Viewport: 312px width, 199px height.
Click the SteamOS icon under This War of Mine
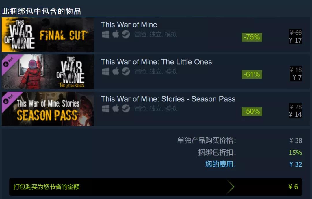click(x=126, y=34)
